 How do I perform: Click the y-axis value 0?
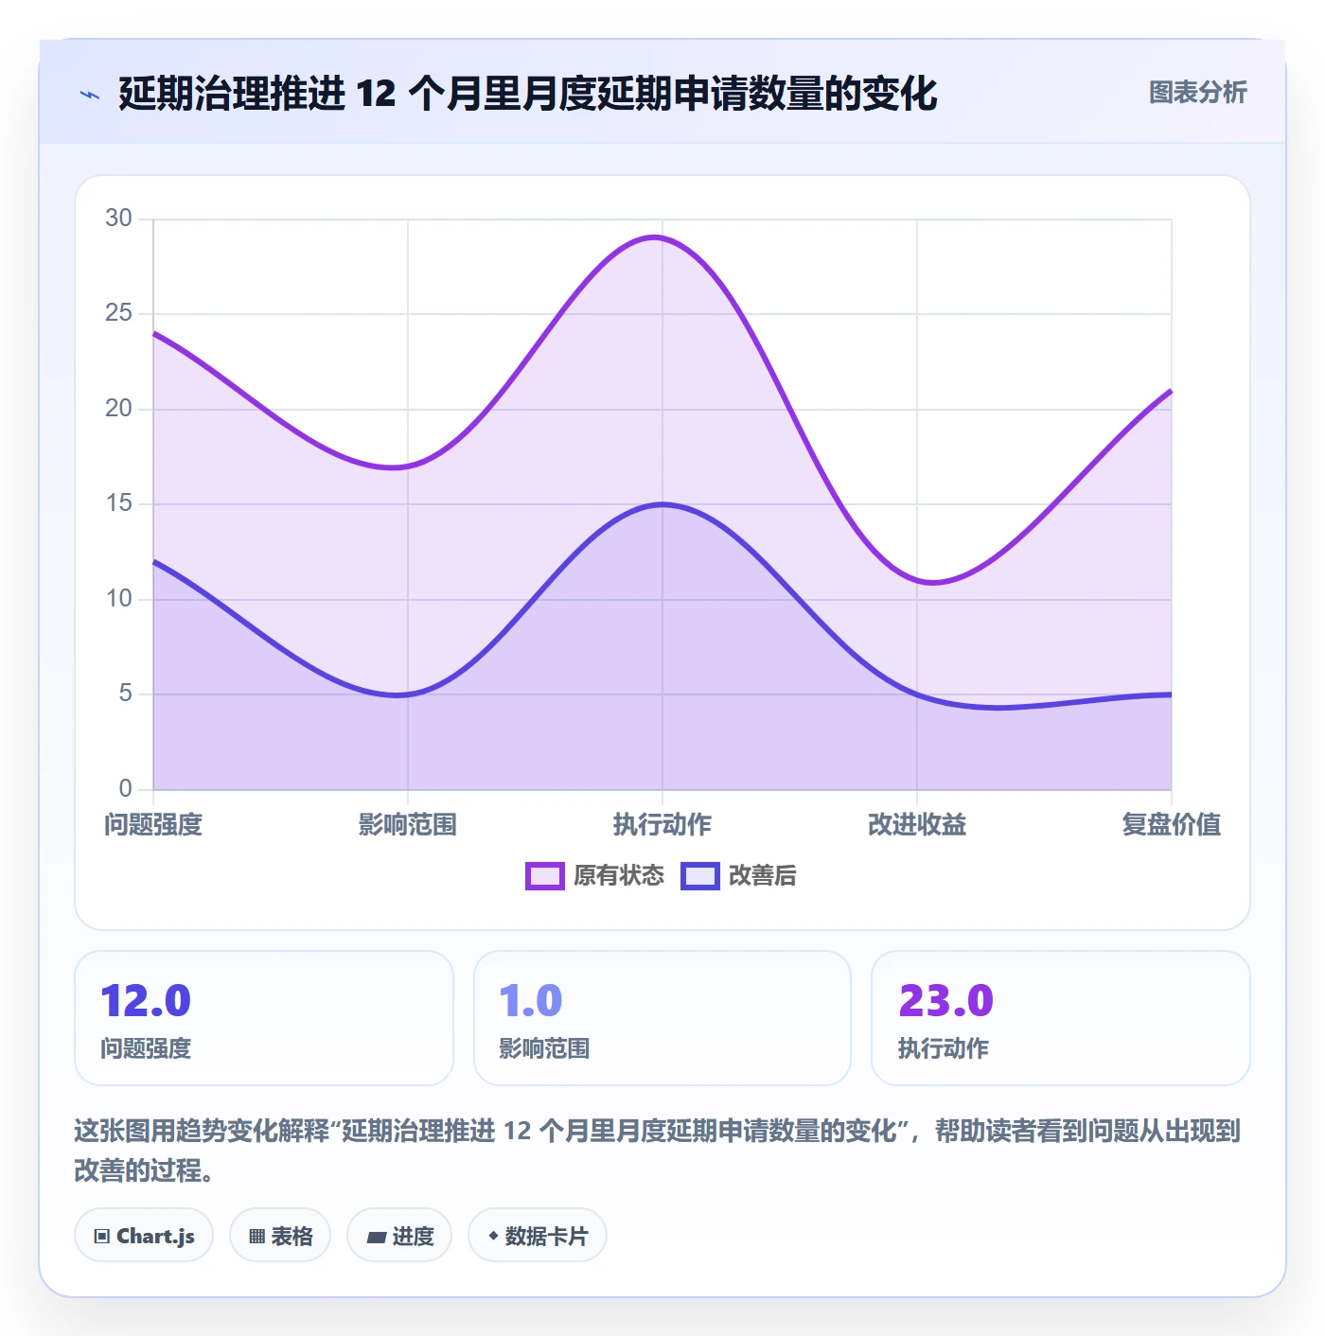tap(126, 789)
